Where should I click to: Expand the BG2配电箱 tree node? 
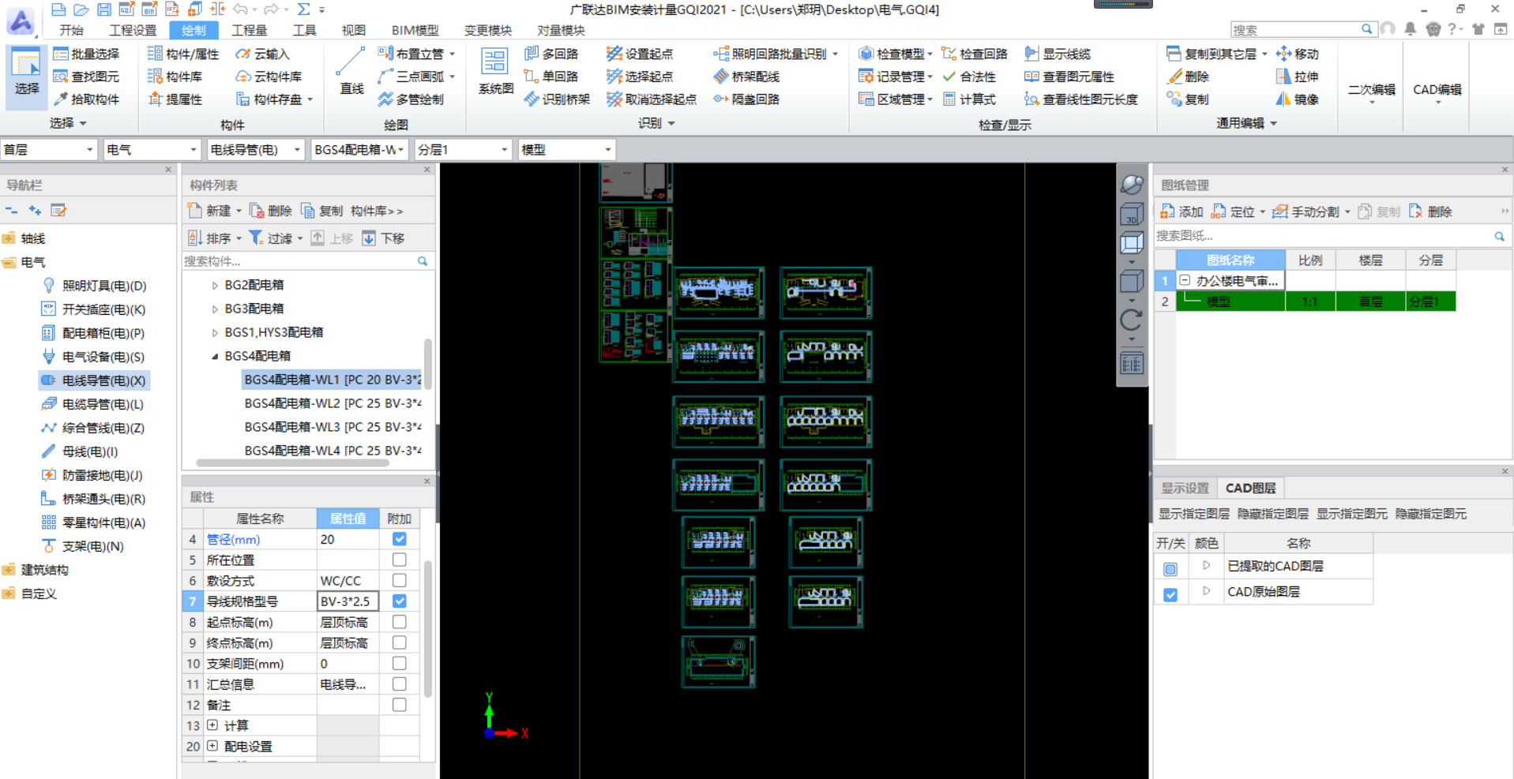(215, 286)
